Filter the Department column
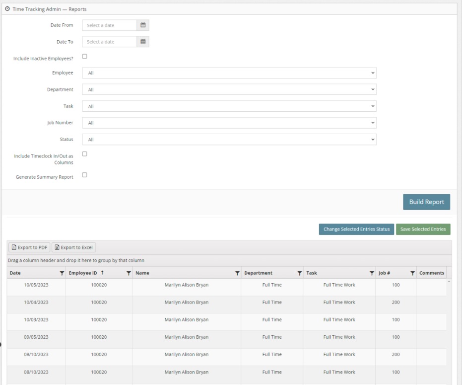The height and width of the screenshot is (385, 462). [299, 273]
